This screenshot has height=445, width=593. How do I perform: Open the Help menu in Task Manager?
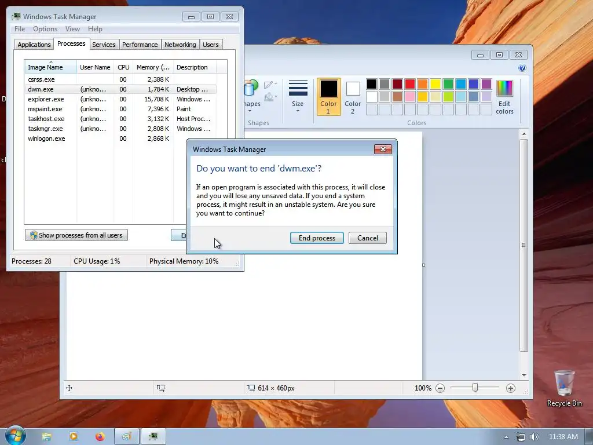tap(95, 29)
